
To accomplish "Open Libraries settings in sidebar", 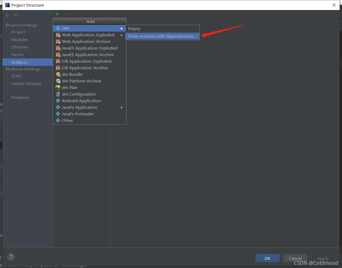I will pos(19,47).
